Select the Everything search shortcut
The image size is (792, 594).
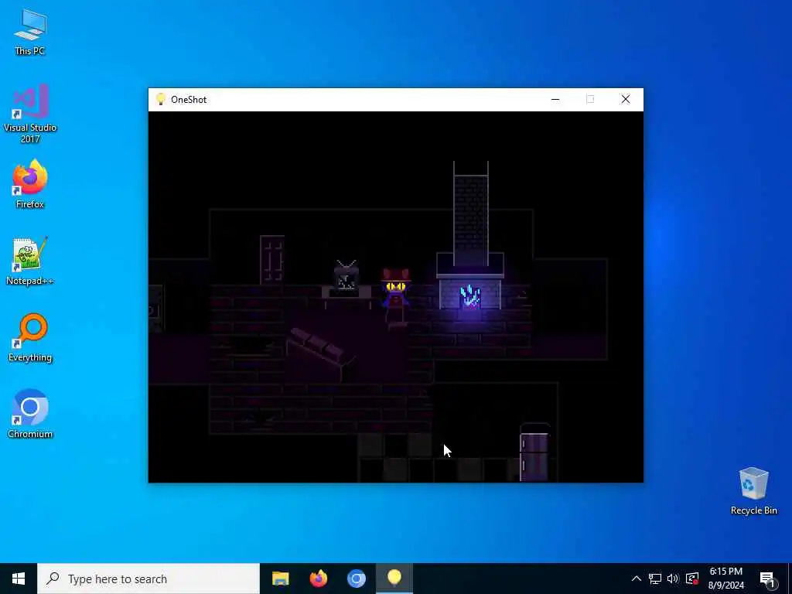pos(30,337)
